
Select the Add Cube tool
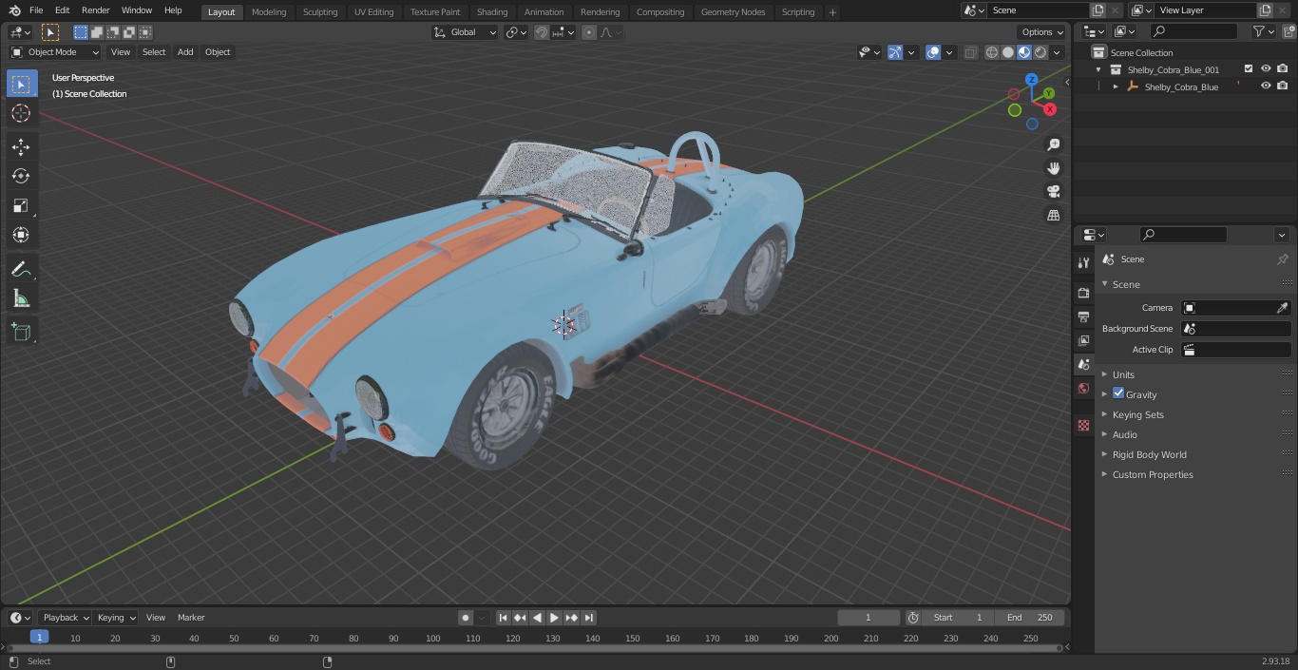pyautogui.click(x=21, y=333)
